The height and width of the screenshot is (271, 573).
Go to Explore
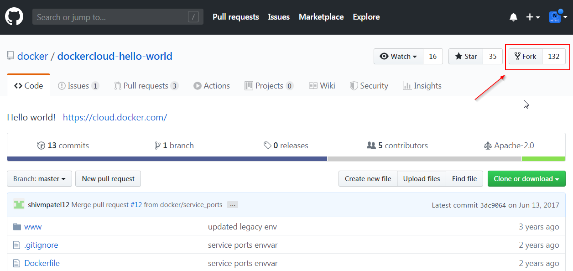coord(366,17)
